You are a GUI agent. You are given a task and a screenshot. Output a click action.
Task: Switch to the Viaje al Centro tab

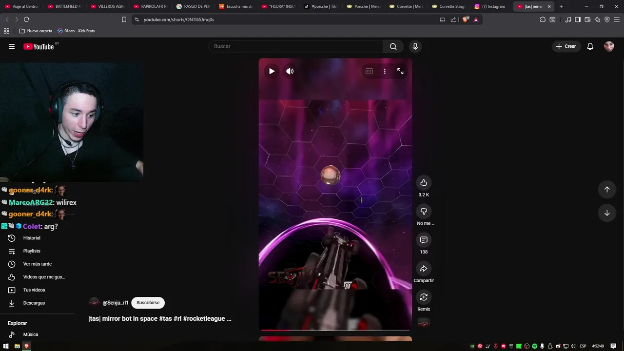pos(22,6)
